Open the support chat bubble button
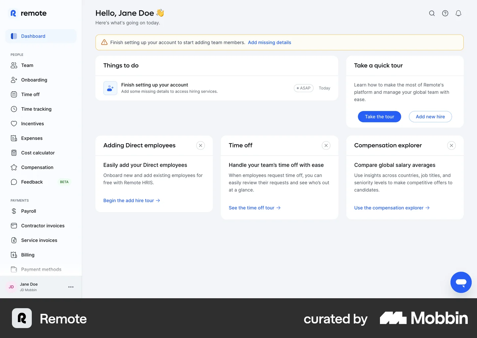477x338 pixels. coord(461,282)
